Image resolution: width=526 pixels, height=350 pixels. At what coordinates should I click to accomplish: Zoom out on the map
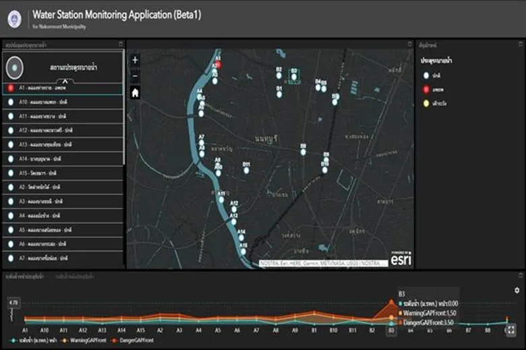pos(135,76)
